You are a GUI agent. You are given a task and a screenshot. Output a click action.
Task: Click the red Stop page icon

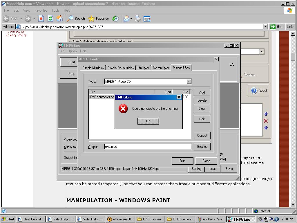pyautogui.click(x=41, y=19)
